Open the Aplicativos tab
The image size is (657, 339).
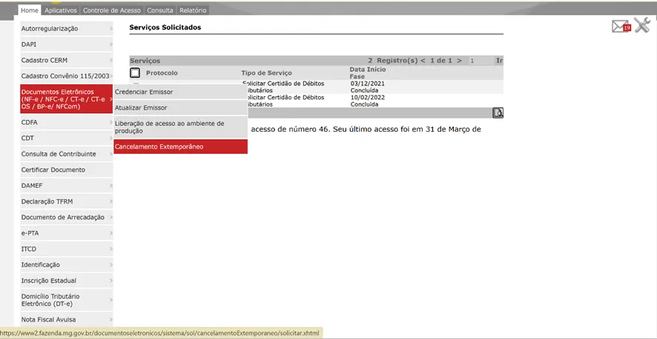coord(61,10)
